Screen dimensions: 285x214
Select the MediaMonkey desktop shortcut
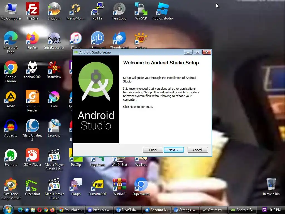tap(76, 11)
